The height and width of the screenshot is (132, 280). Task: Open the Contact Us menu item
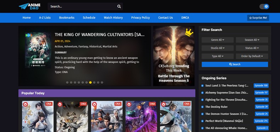(166, 18)
